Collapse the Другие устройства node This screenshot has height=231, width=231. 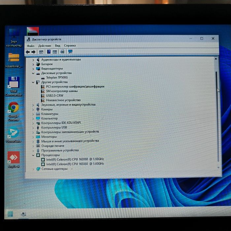pyautogui.click(x=33, y=82)
